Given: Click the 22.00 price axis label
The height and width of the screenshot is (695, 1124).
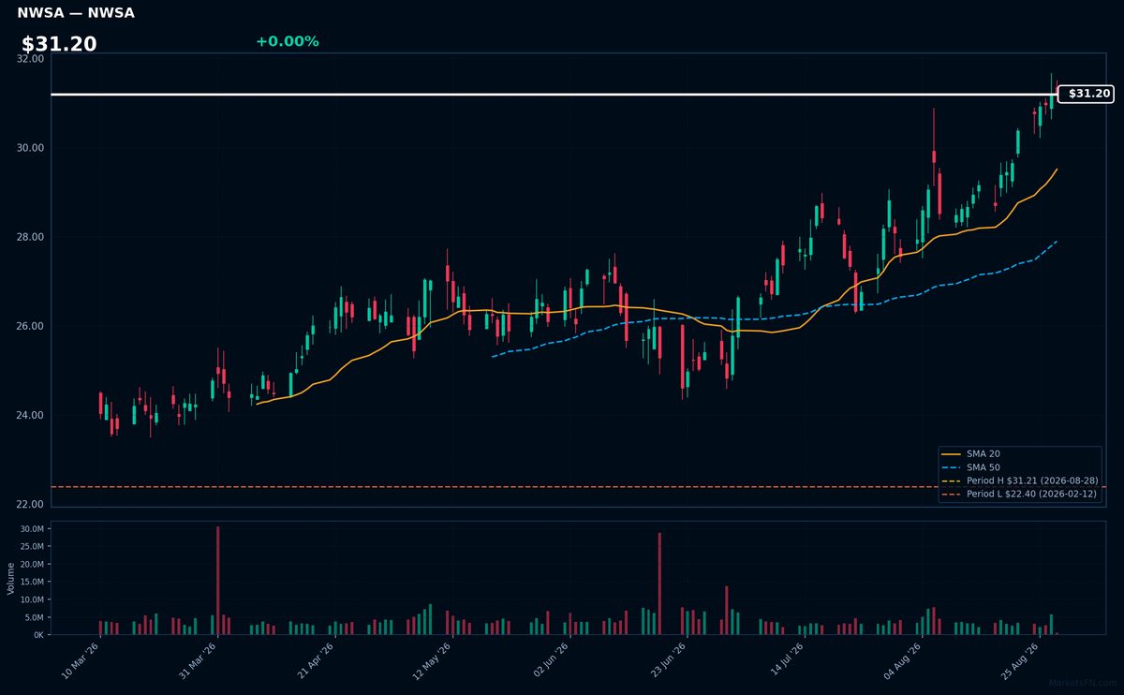Looking at the screenshot, I should pyautogui.click(x=31, y=504).
